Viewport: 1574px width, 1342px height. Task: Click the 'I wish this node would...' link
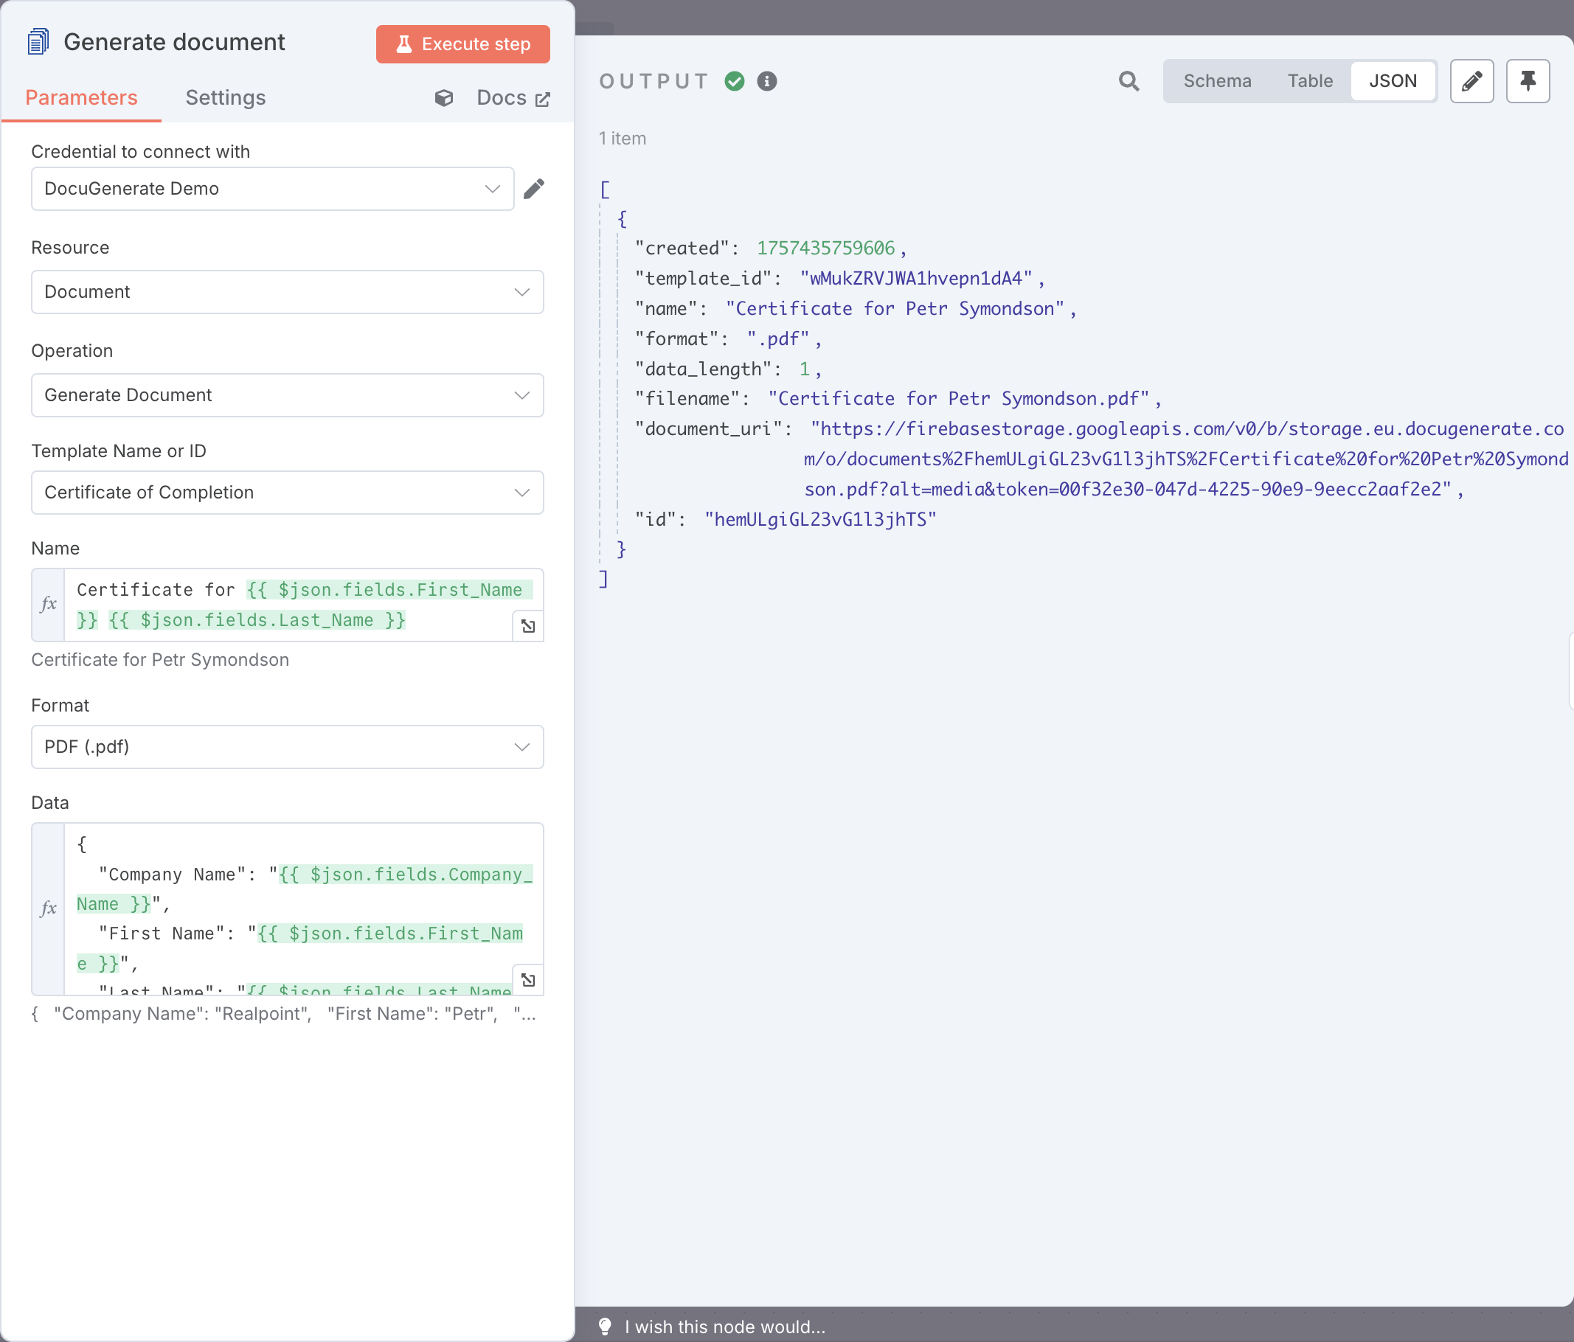[x=725, y=1327]
